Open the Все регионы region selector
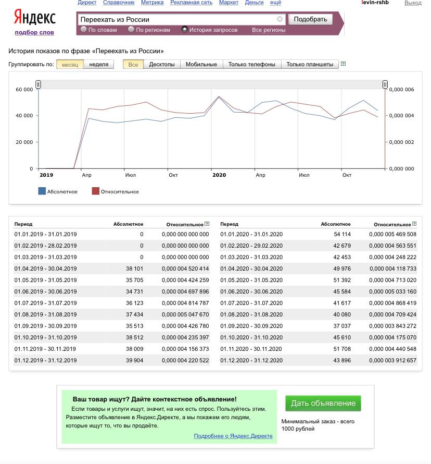 coord(269,30)
